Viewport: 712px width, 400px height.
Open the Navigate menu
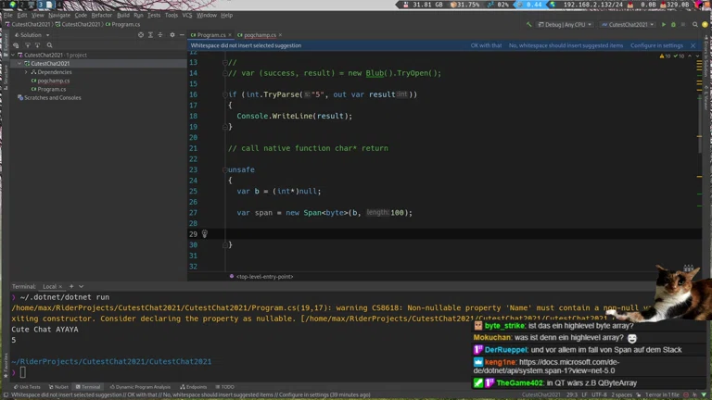[59, 15]
